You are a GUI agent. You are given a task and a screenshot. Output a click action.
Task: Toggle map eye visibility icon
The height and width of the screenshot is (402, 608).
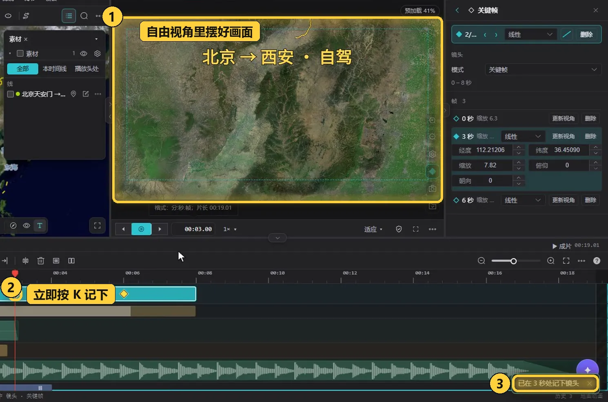click(27, 225)
